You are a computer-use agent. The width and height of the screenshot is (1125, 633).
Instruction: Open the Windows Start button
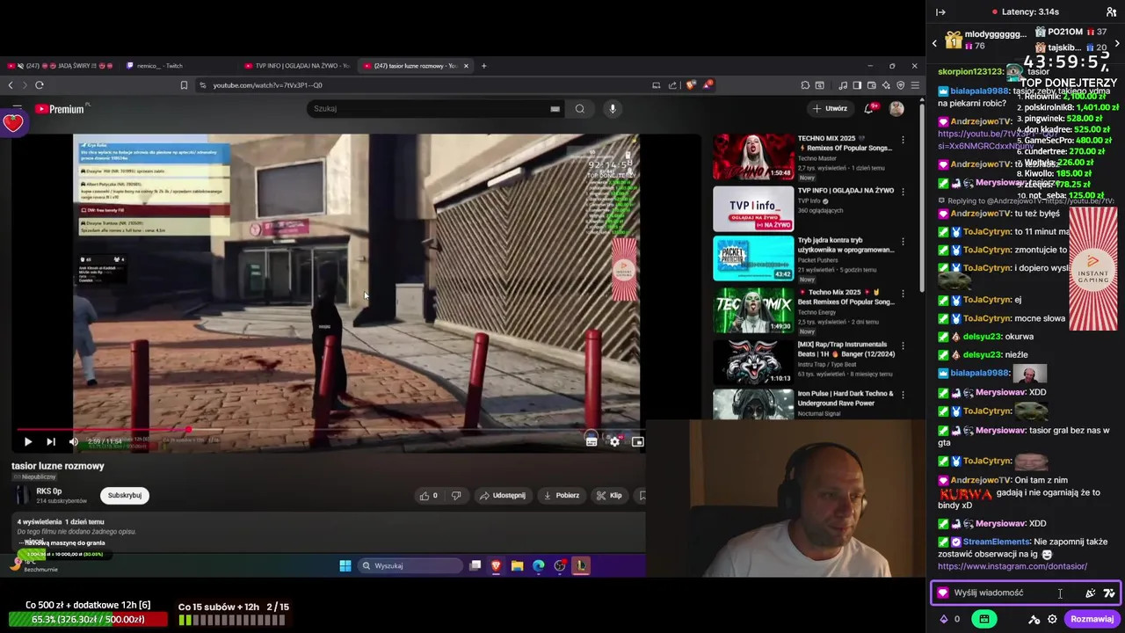(345, 566)
